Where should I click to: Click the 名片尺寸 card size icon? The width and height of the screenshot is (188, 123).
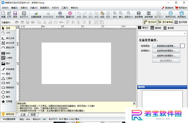(24, 15)
